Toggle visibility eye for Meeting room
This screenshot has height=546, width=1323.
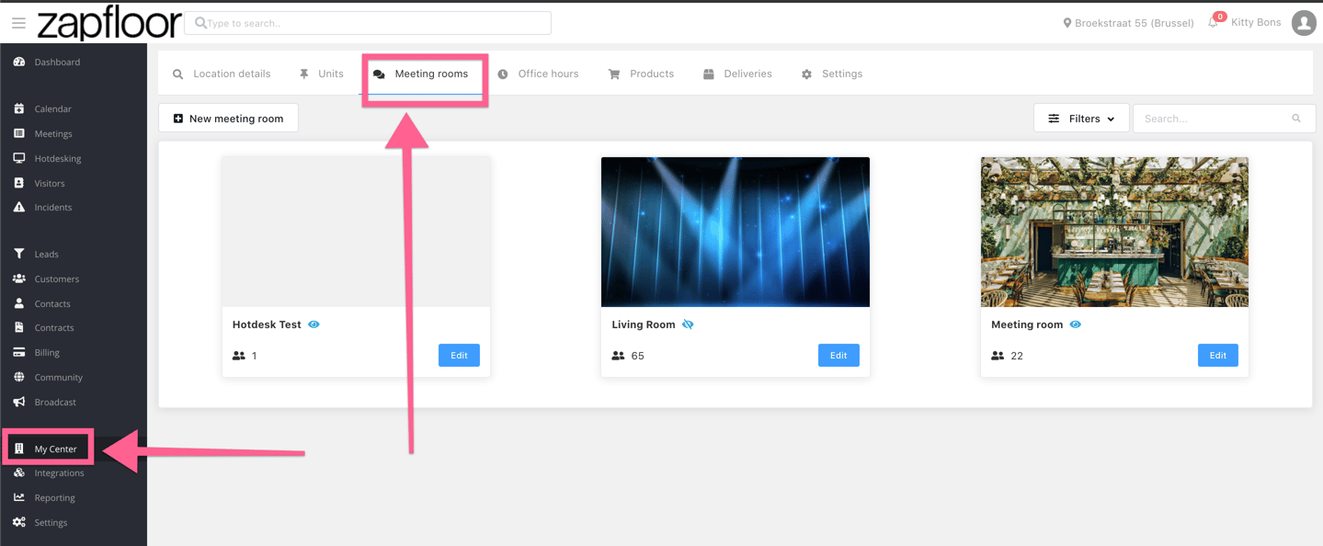coord(1076,324)
